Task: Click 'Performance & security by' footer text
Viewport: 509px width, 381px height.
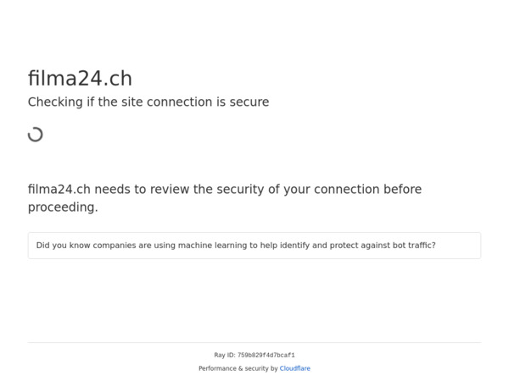Action: coord(238,368)
